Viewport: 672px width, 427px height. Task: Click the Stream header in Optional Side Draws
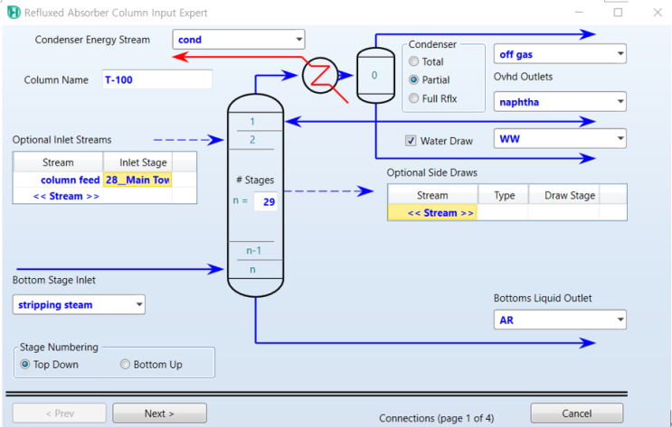[432, 196]
